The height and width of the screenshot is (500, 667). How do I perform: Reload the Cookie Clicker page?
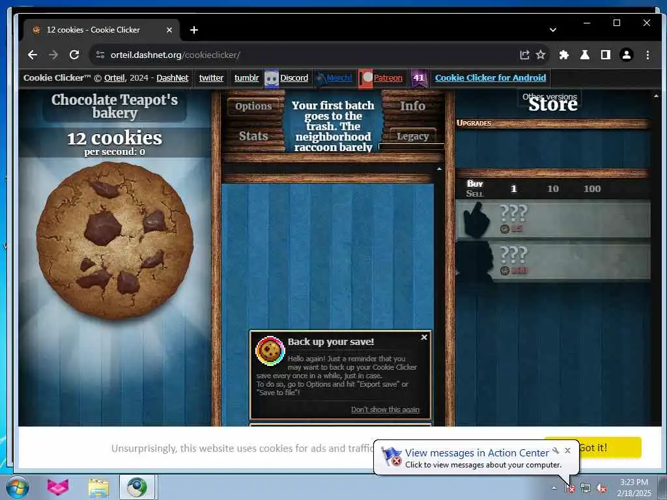coord(74,55)
